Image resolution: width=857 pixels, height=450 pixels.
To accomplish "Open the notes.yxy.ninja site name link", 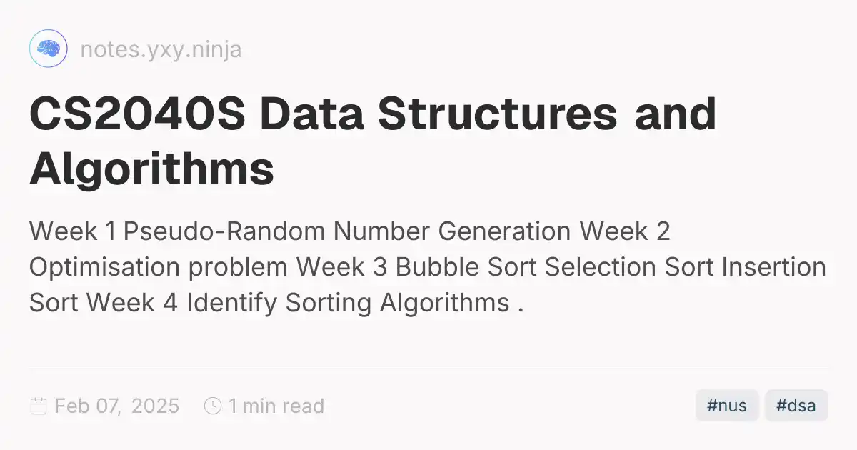I will pyautogui.click(x=161, y=49).
